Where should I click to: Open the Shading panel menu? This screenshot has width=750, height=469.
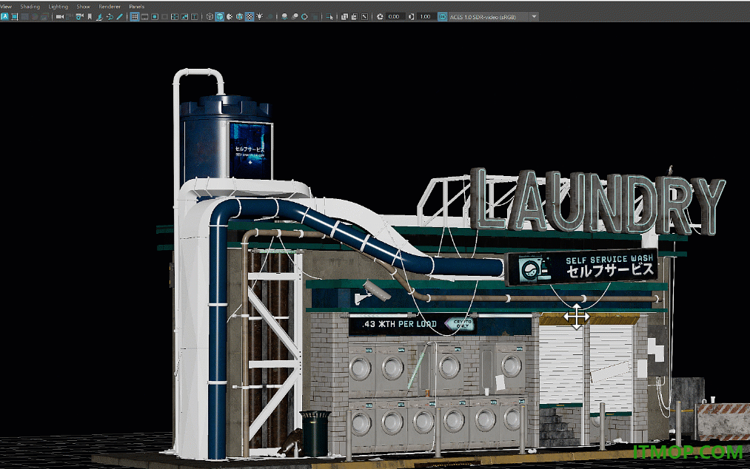pyautogui.click(x=30, y=7)
